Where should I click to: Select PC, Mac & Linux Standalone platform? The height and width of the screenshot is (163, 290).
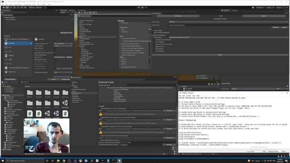[x=18, y=39]
